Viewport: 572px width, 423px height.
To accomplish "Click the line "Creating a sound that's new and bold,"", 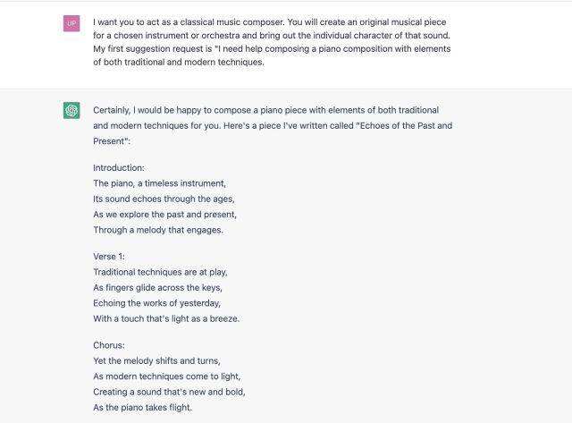I will (169, 392).
